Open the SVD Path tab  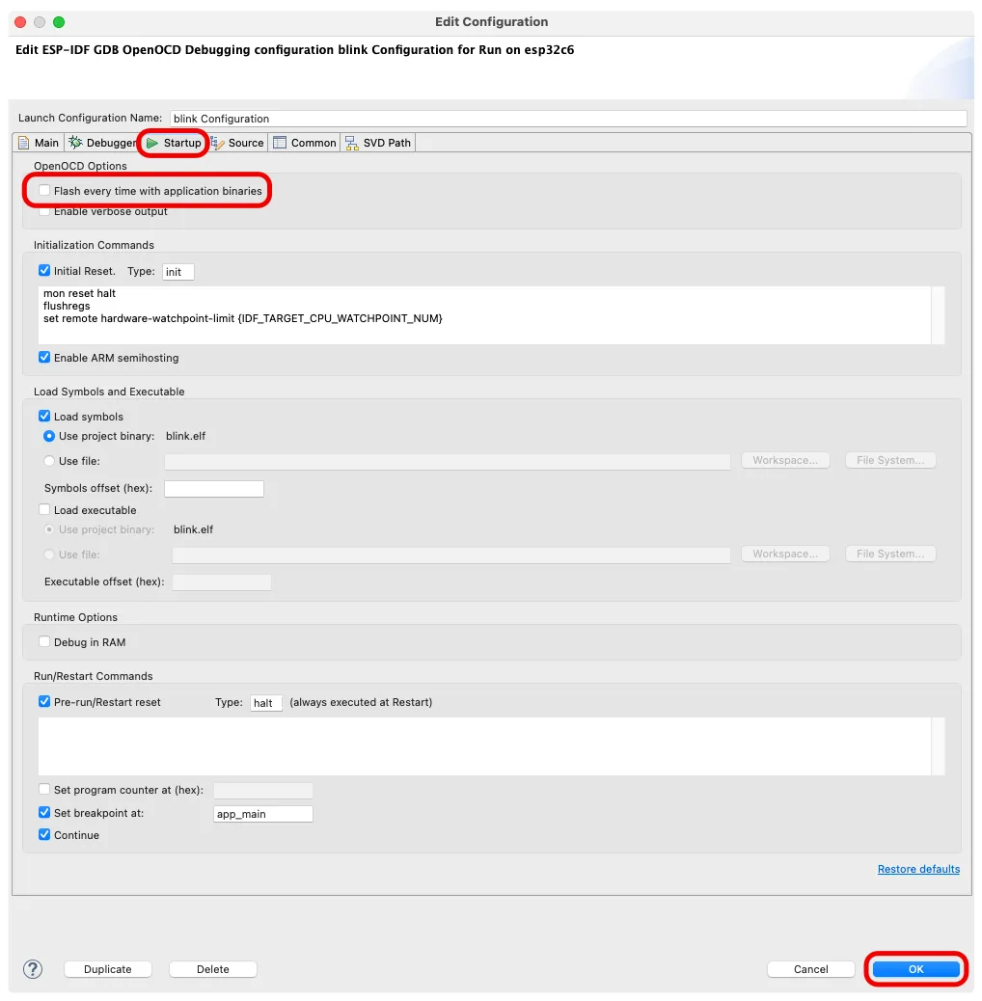(x=378, y=143)
